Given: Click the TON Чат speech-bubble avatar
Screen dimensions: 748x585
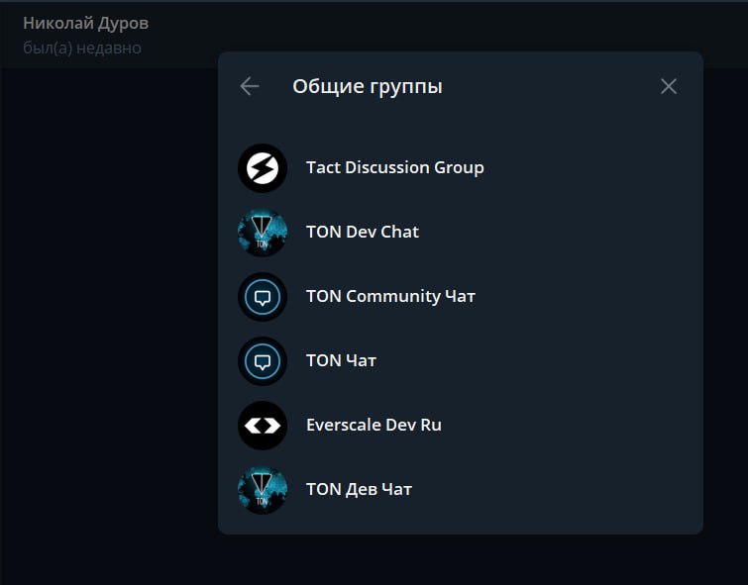Looking at the screenshot, I should click(263, 361).
